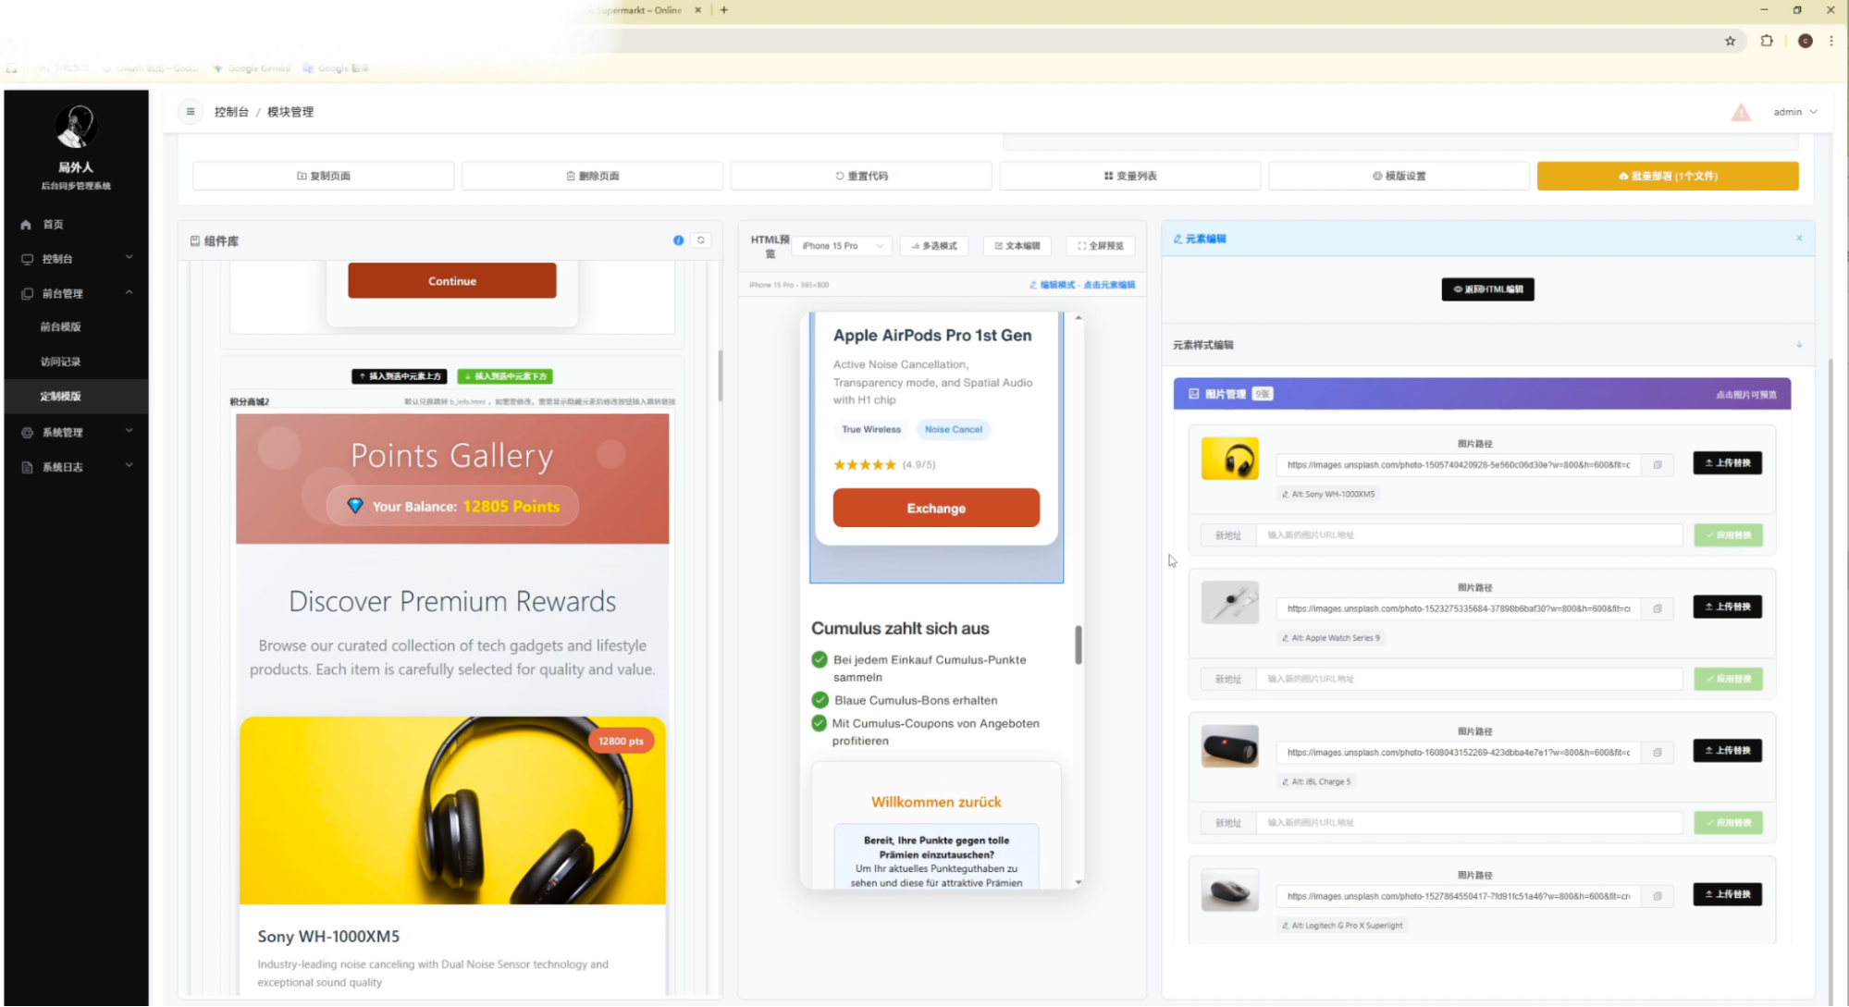
Task: Open 模版设置 template settings
Action: click(x=1399, y=176)
